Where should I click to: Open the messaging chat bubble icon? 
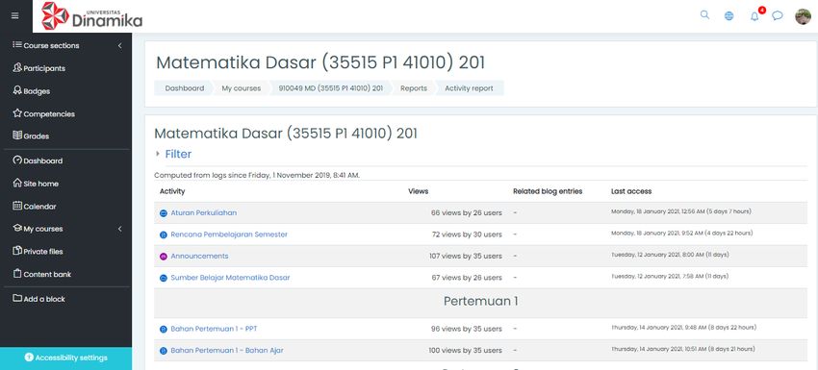778,15
